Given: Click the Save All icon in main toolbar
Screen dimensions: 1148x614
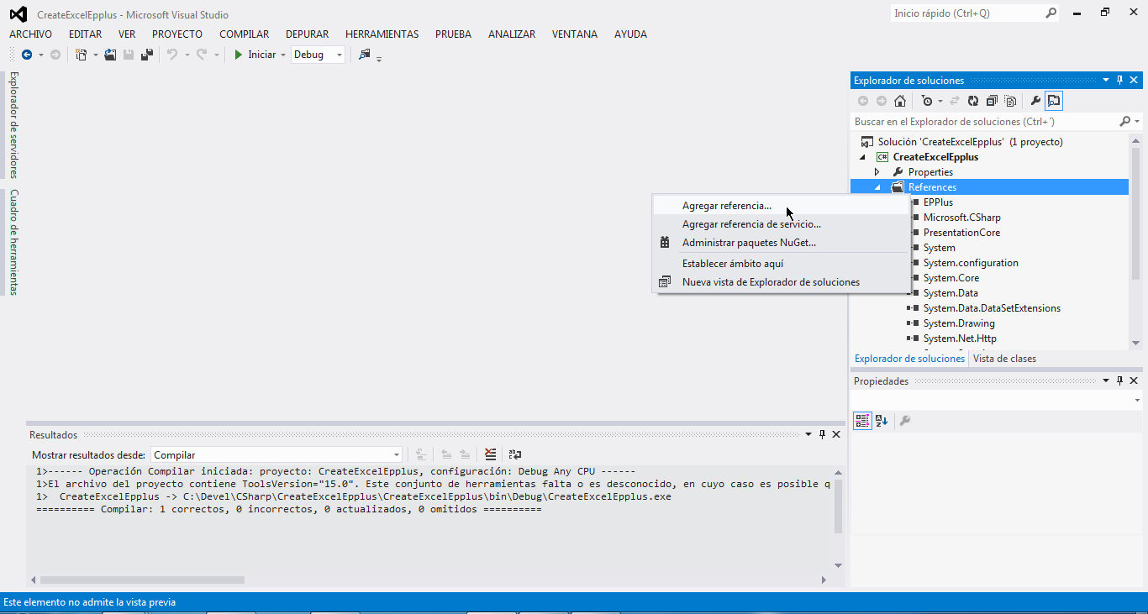Looking at the screenshot, I should [x=147, y=55].
